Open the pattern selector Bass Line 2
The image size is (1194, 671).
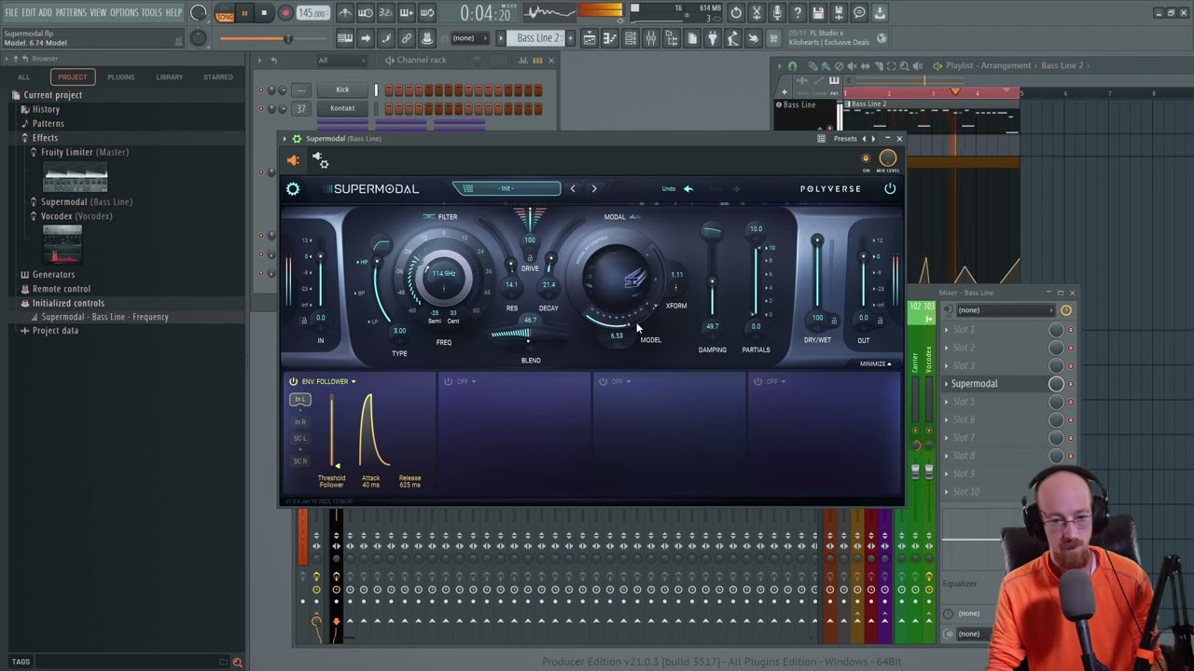point(538,38)
